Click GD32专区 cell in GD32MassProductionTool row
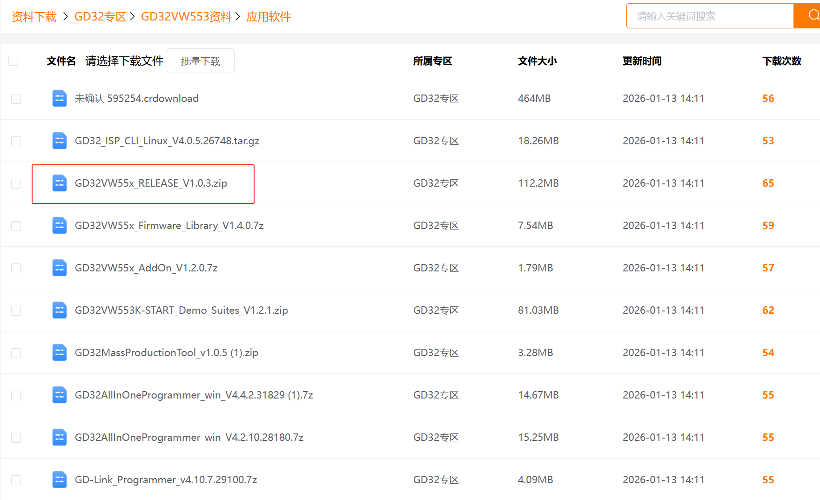The image size is (820, 500). tap(436, 352)
